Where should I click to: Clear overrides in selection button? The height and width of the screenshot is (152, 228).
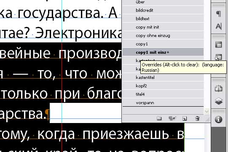(172, 118)
